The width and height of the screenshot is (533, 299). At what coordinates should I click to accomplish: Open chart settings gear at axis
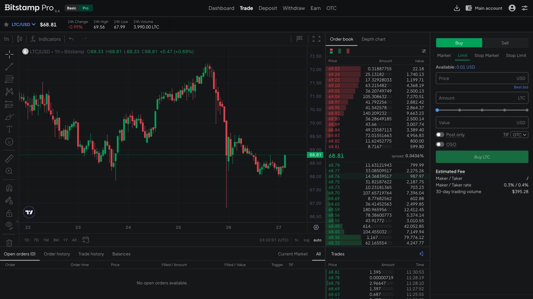[x=316, y=227]
